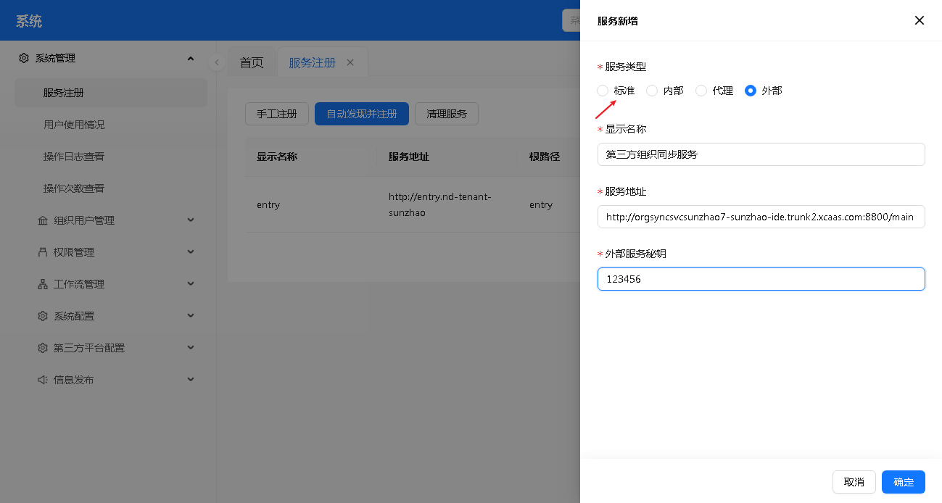Switch to the 服务注册 tab
The width and height of the screenshot is (942, 503).
tap(313, 62)
